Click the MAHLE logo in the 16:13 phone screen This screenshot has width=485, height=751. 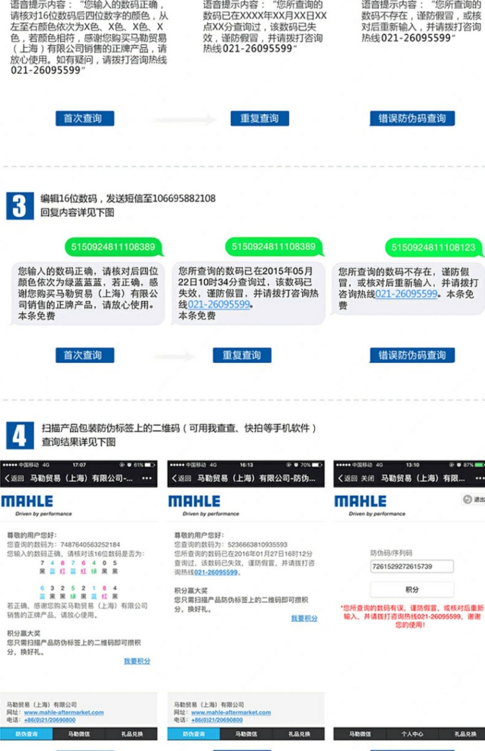[x=194, y=502]
